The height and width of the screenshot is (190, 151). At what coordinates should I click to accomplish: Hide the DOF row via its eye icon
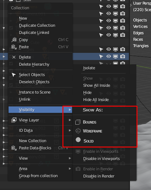pos(109,21)
